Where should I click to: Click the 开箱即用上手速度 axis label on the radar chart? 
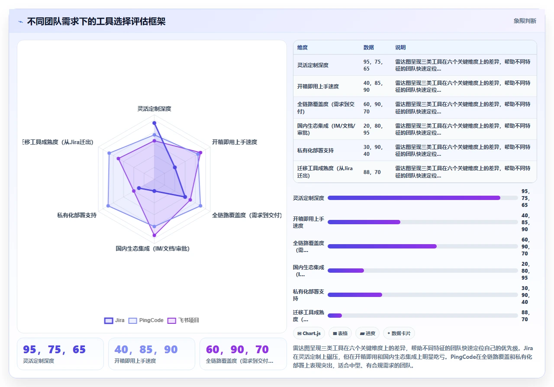[235, 142]
